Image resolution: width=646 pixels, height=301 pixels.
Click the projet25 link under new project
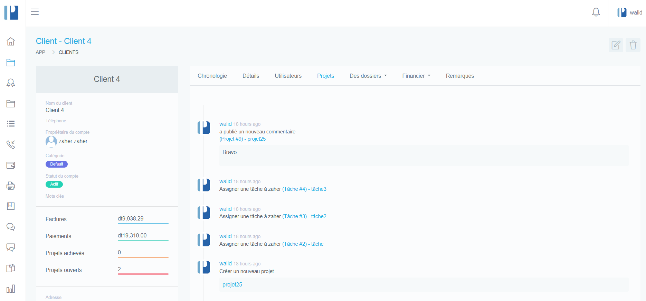pyautogui.click(x=232, y=285)
